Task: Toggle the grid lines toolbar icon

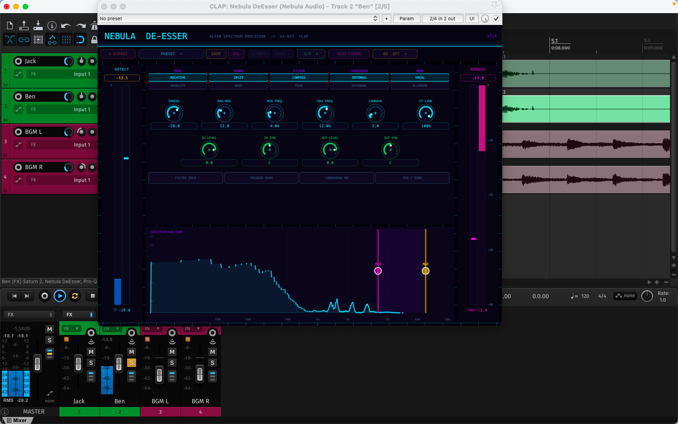Action: click(66, 40)
